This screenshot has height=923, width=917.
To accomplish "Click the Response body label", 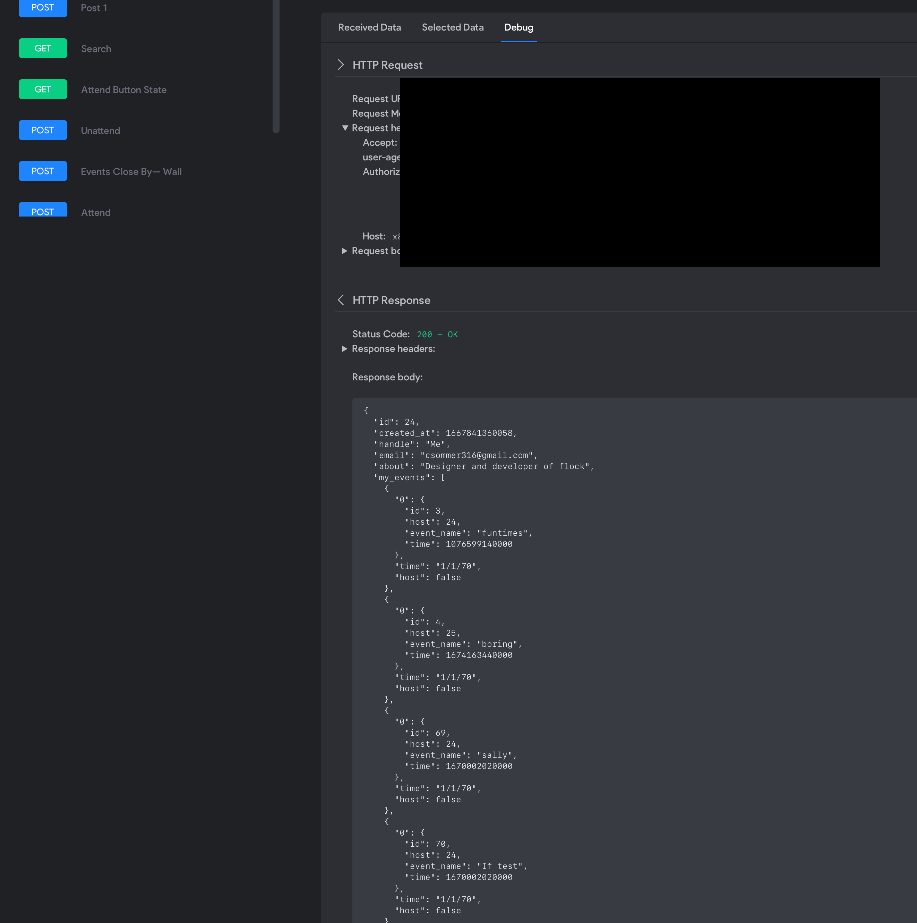I will pyautogui.click(x=387, y=378).
